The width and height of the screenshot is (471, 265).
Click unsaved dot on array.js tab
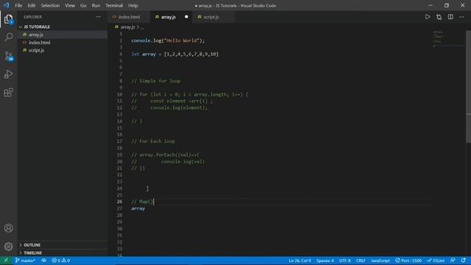pyautogui.click(x=186, y=17)
